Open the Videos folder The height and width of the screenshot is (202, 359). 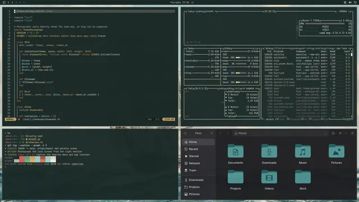[269, 180]
